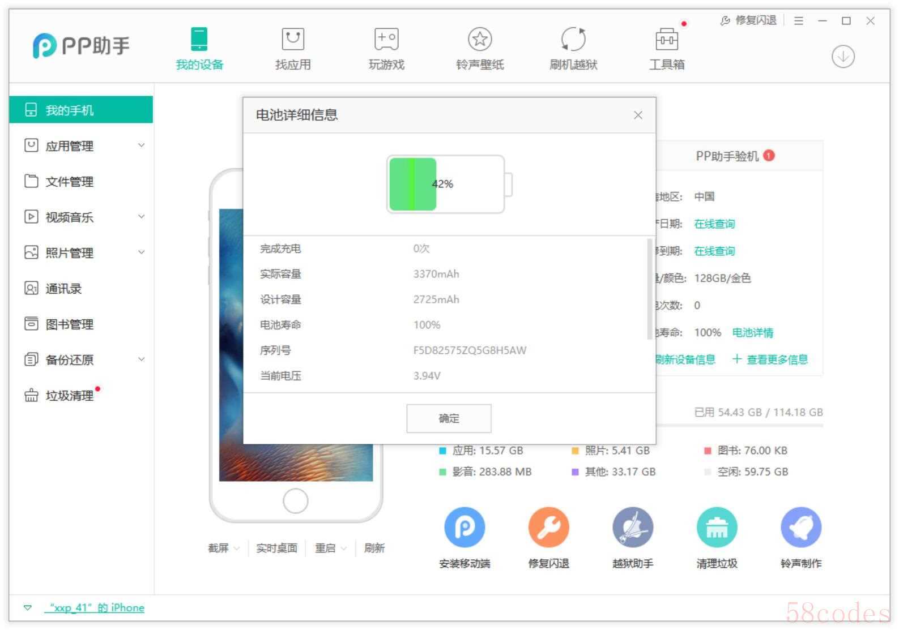This screenshot has width=899, height=630.
Task: Click the 影音 283.88 MB storage legend
Action: click(x=485, y=472)
